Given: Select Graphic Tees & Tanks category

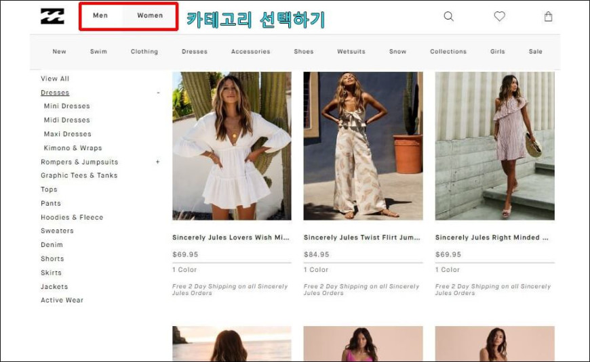Looking at the screenshot, I should (x=79, y=175).
